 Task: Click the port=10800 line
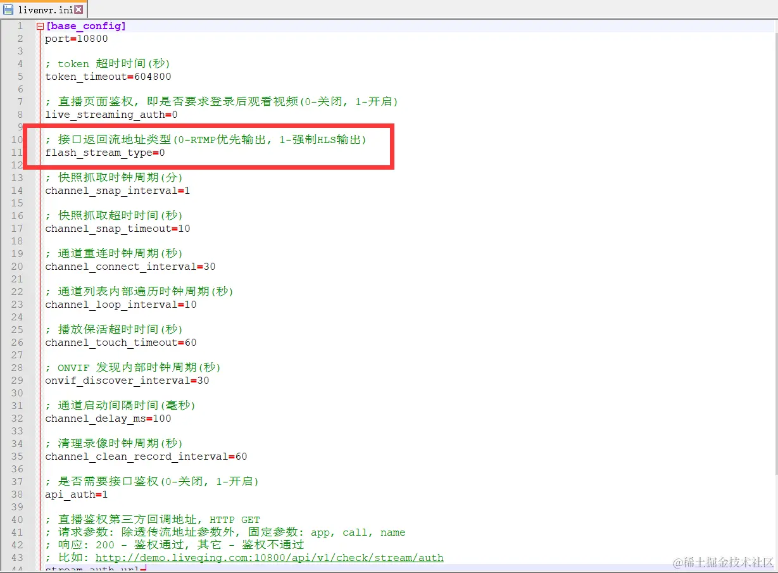pyautogui.click(x=77, y=39)
